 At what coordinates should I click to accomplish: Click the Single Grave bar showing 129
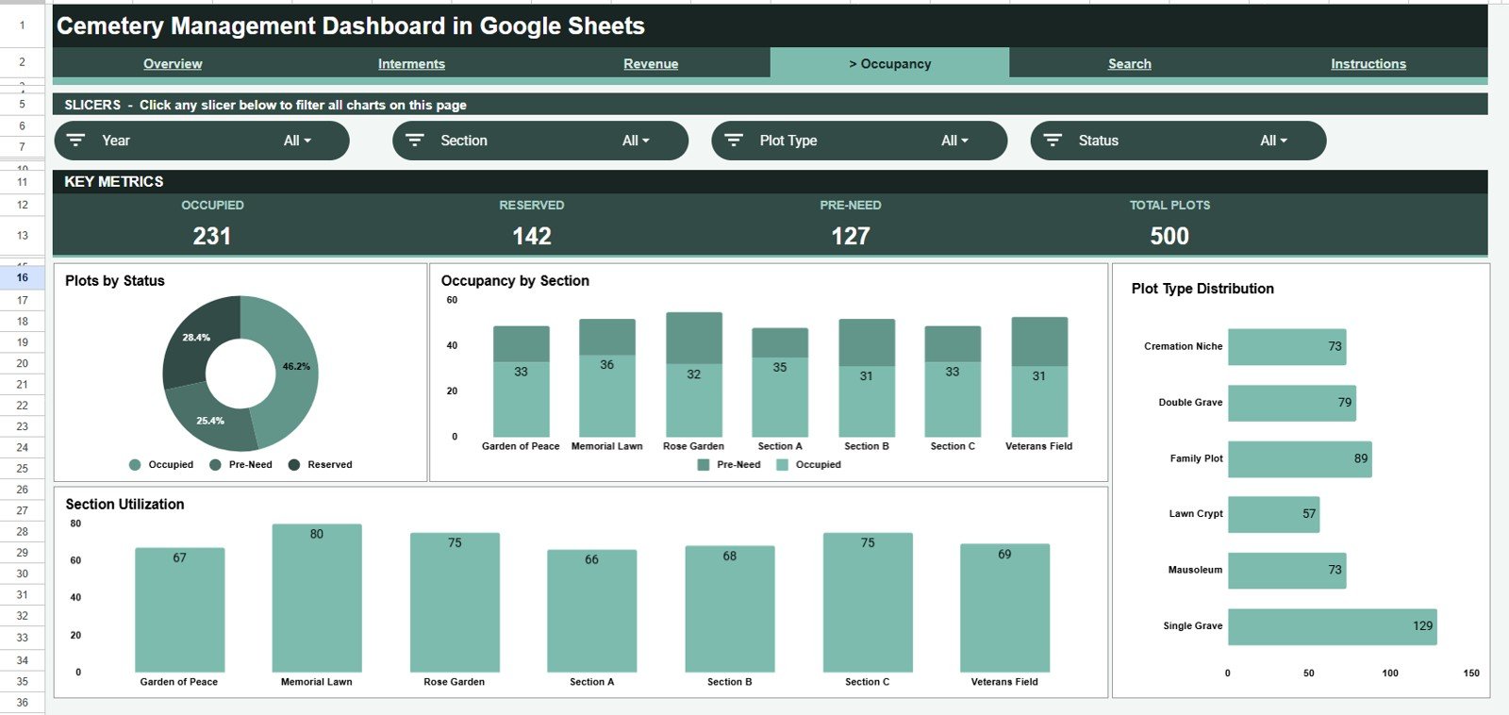1332,626
